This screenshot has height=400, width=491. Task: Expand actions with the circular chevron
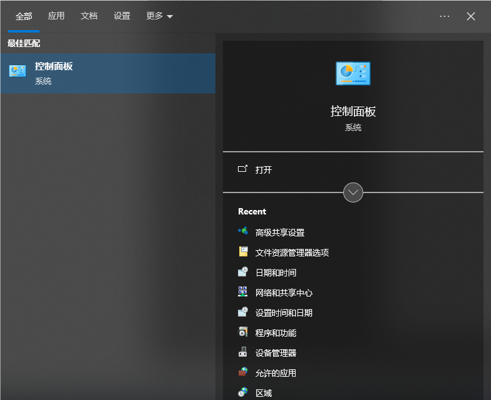(353, 192)
